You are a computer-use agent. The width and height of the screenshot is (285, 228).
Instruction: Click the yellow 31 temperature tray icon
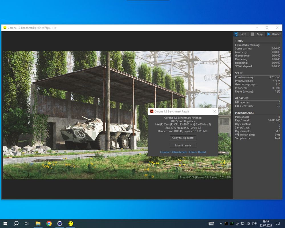pyautogui.click(x=226, y=223)
